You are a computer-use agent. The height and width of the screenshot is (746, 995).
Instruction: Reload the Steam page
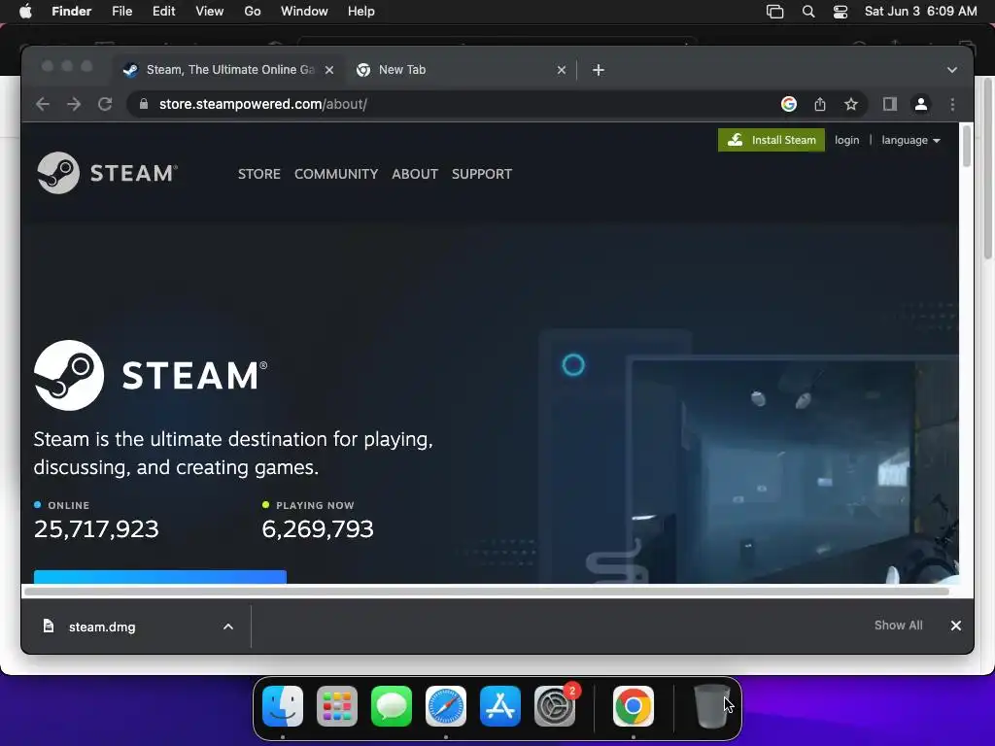pos(105,104)
